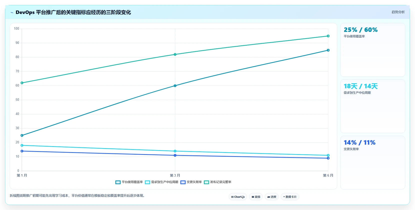Click the 数据卡片 tag chip
This screenshot has height=210, width=415.
290,197
